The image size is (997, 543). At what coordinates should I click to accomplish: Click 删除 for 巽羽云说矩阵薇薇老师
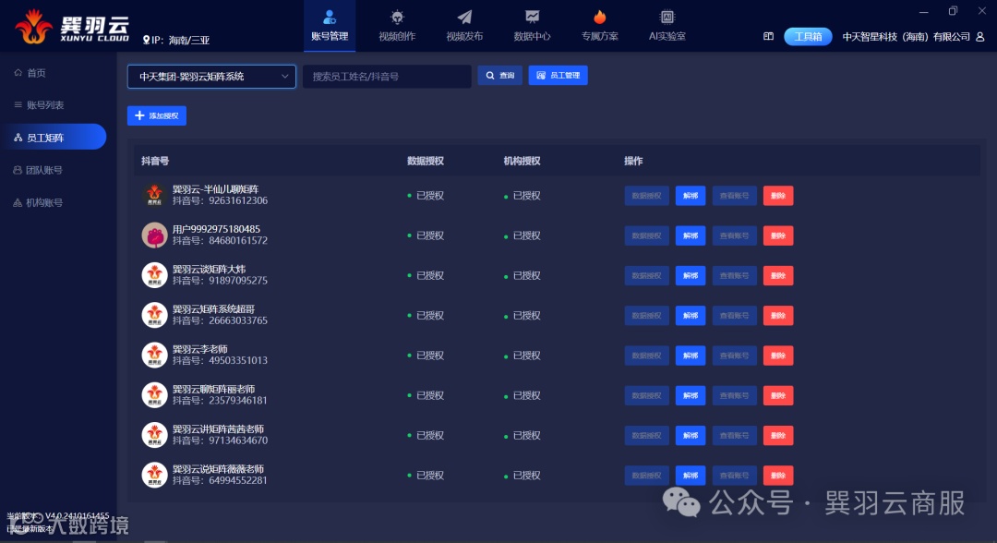(777, 476)
